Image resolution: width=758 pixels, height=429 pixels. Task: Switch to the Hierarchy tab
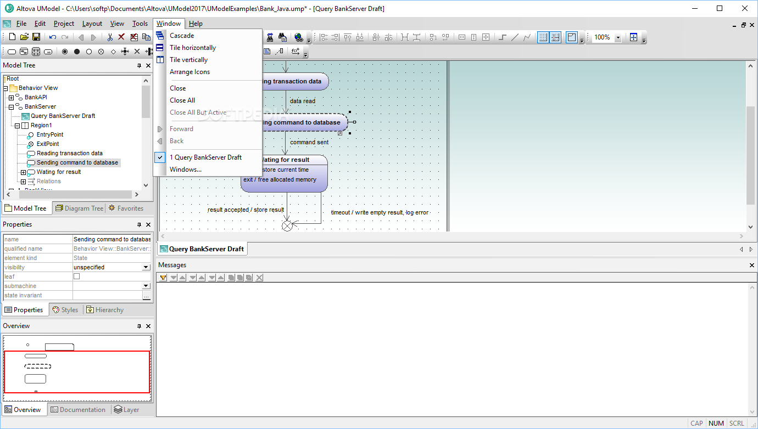click(x=104, y=310)
